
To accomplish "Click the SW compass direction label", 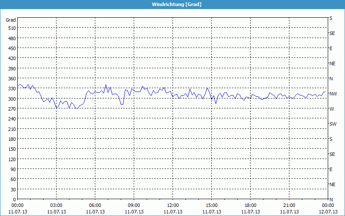I will (x=332, y=124).
